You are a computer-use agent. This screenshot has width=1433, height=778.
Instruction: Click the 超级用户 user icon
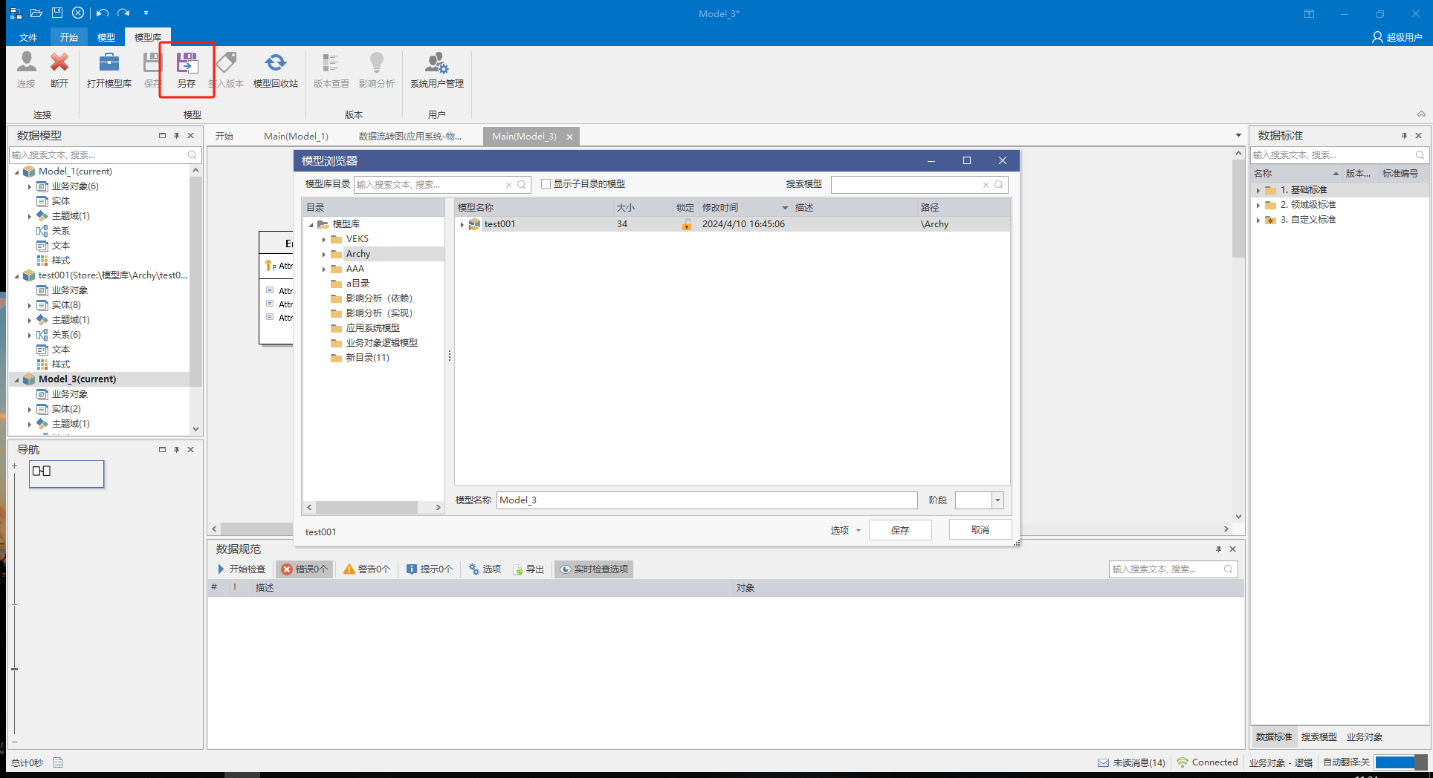coord(1377,37)
